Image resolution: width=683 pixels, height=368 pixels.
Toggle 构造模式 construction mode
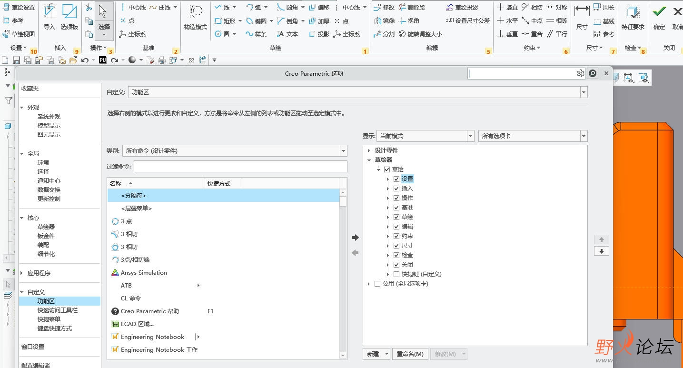pos(196,17)
